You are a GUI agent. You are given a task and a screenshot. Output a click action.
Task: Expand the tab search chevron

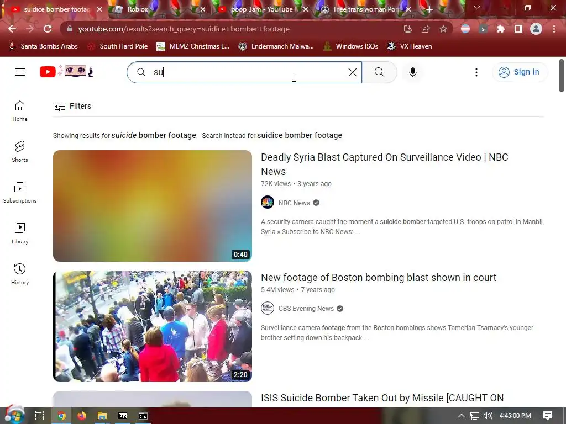[x=477, y=8]
